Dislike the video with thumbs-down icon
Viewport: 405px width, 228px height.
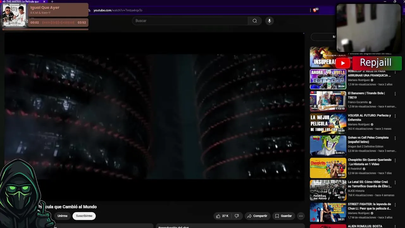pos(237,216)
